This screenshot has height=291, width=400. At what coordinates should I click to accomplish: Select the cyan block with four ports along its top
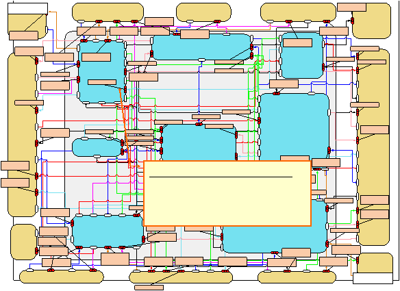pyautogui.click(x=108, y=231)
